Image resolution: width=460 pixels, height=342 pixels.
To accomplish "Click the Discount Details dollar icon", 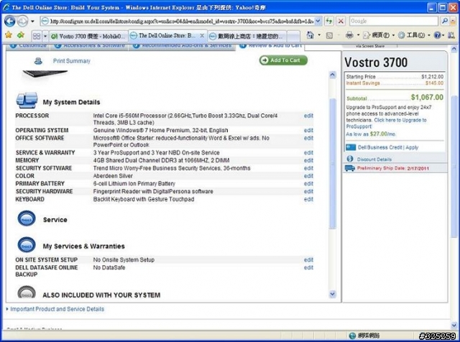I will coord(350,159).
